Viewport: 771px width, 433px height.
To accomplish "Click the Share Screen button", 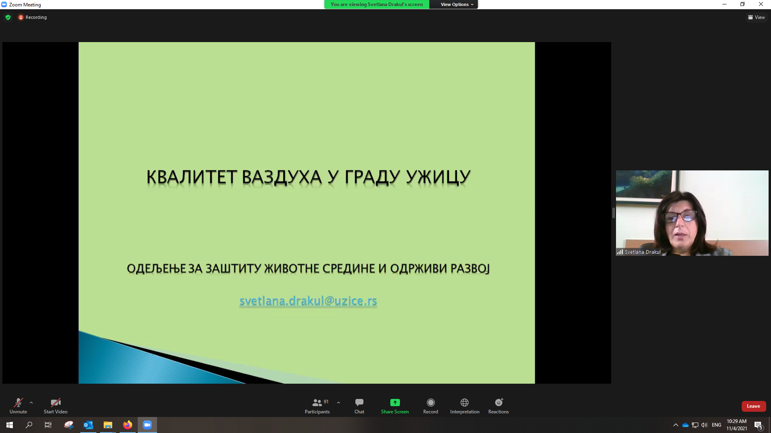I will click(395, 406).
